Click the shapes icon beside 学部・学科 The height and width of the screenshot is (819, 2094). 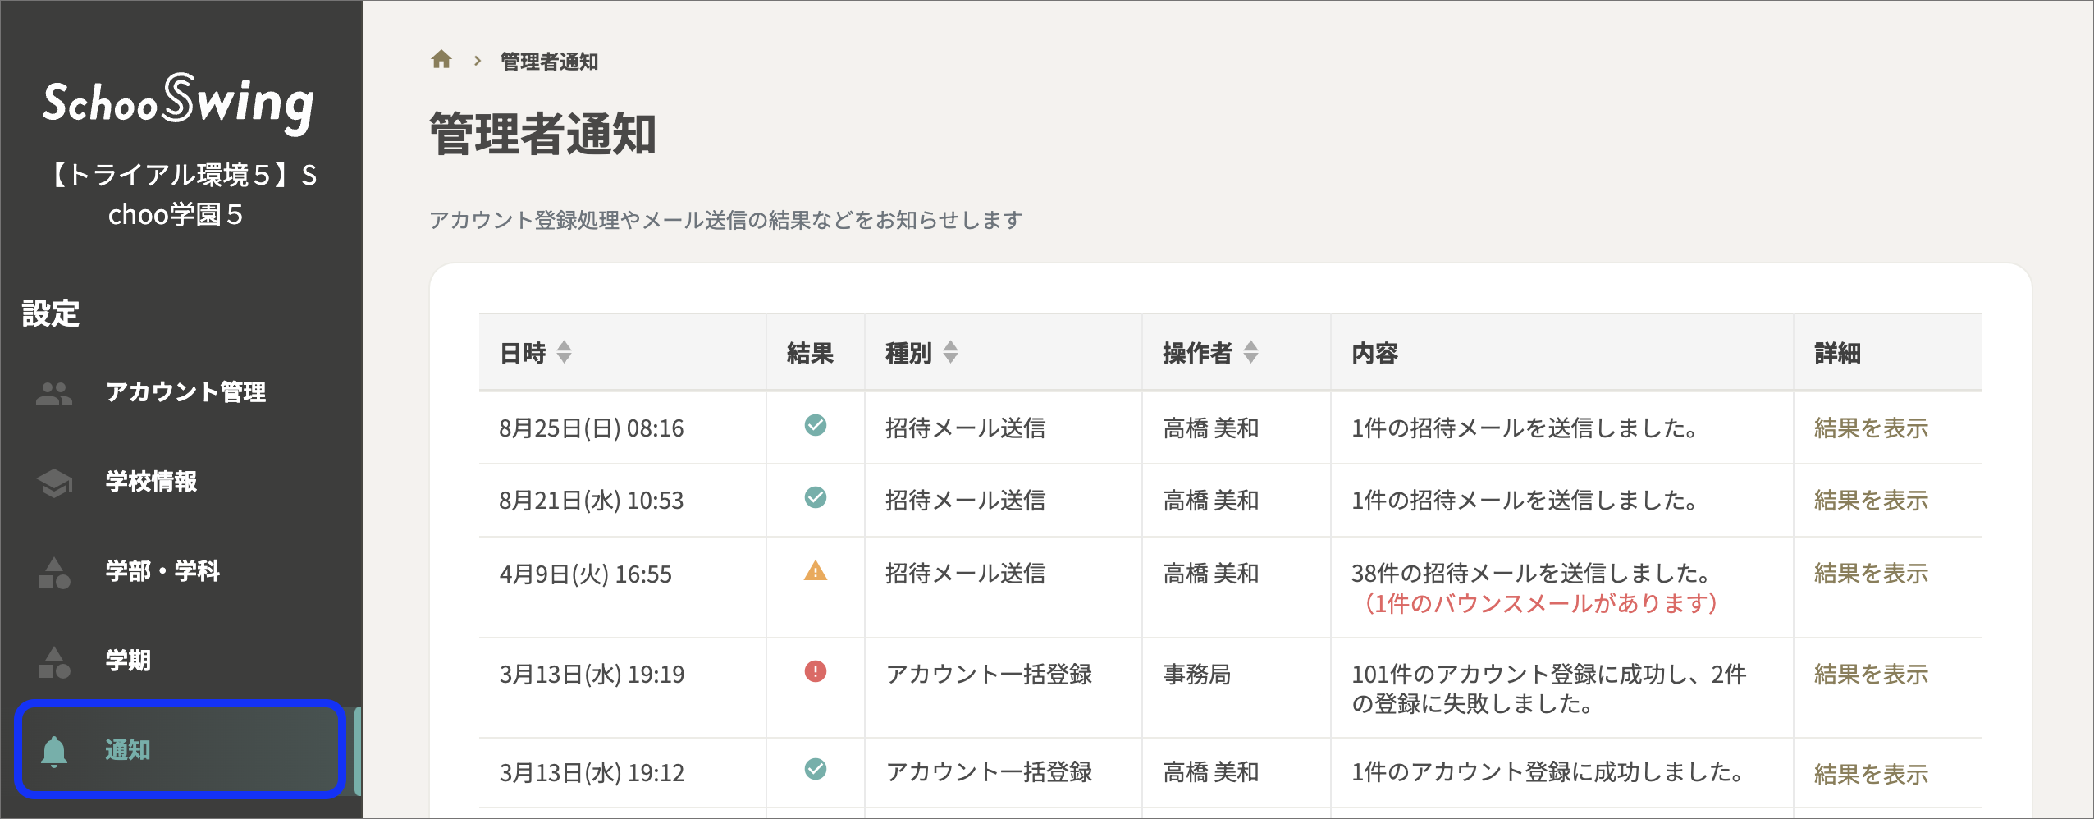tap(54, 572)
